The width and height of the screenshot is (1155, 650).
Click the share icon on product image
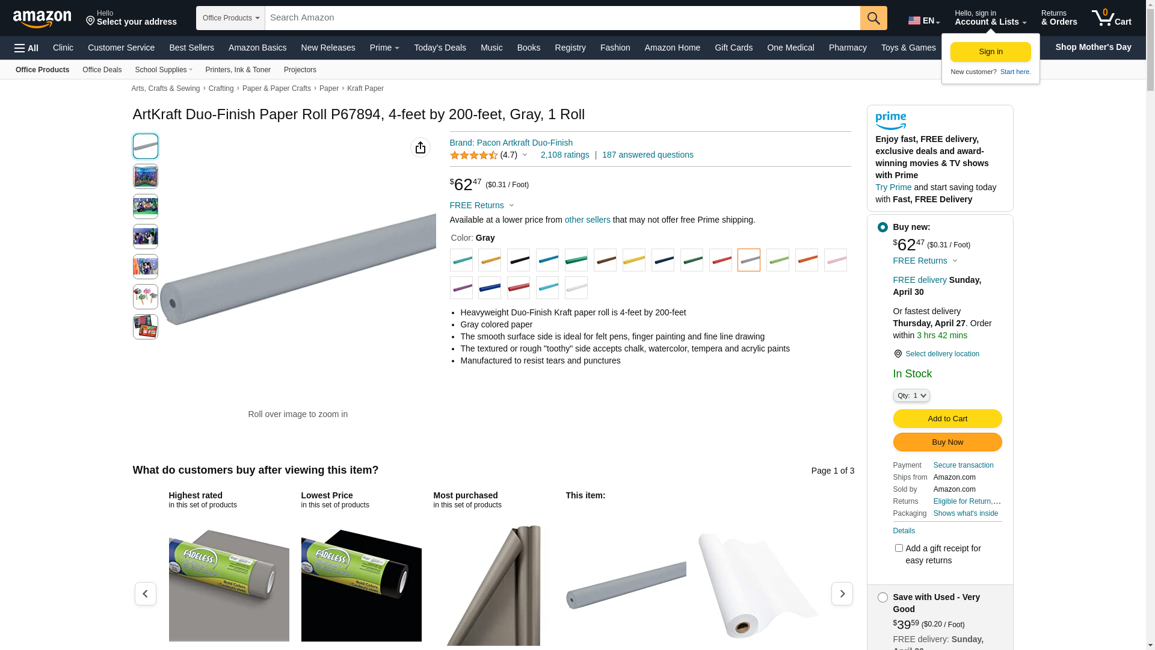pyautogui.click(x=420, y=147)
